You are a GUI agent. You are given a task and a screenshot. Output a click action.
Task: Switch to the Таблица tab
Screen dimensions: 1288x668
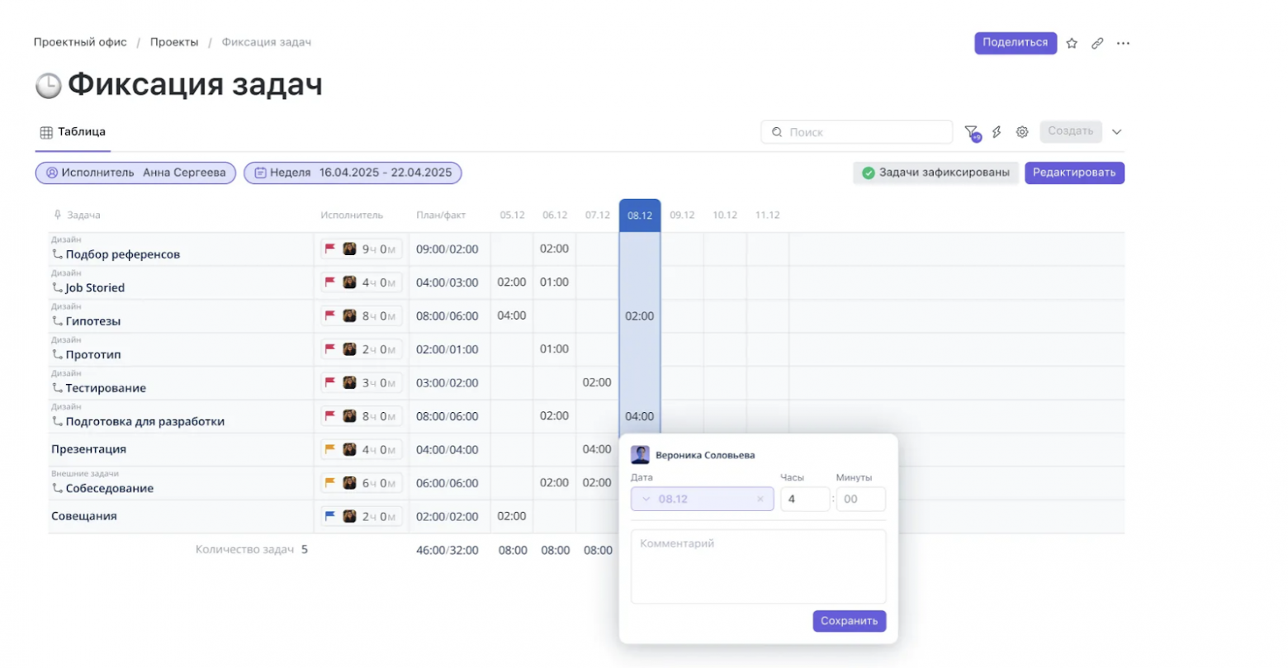click(73, 131)
